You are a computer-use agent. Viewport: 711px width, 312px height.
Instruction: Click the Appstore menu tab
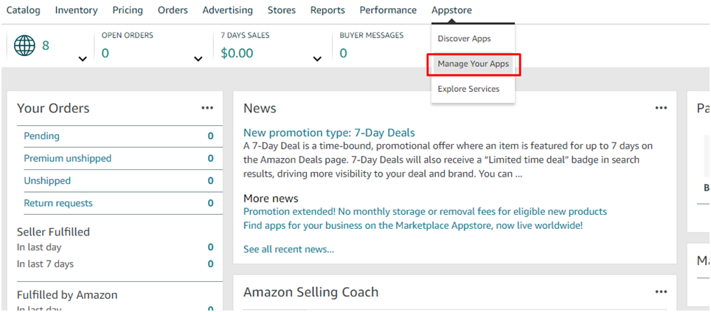point(451,10)
